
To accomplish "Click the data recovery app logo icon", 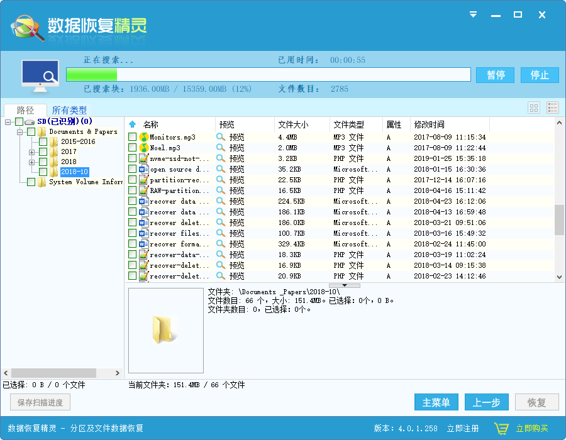I will click(x=24, y=25).
